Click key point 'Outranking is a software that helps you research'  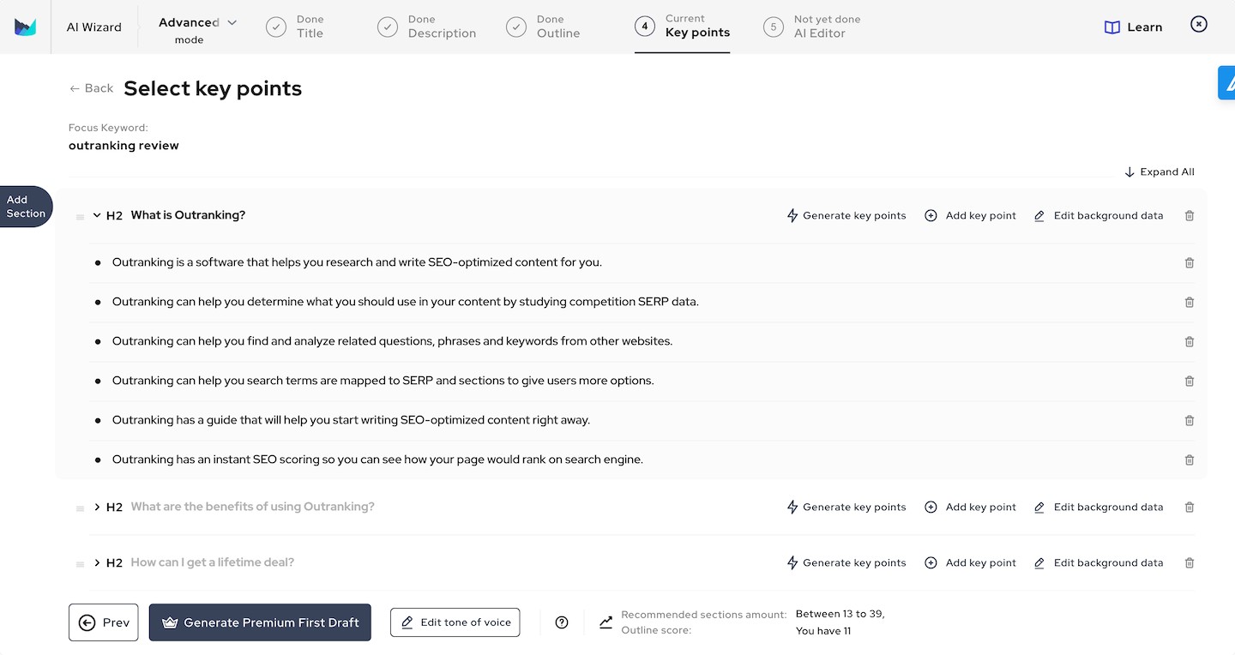tap(357, 262)
